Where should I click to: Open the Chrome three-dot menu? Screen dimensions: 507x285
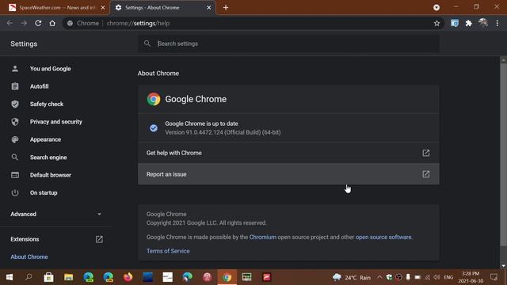coord(497,23)
